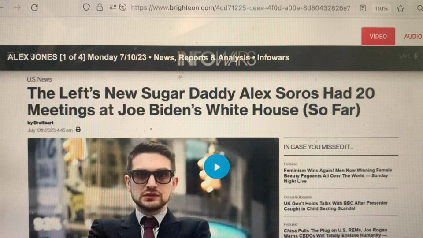Open the UK Gov't BBC Presenter article
The width and height of the screenshot is (423, 238).
[x=336, y=206]
